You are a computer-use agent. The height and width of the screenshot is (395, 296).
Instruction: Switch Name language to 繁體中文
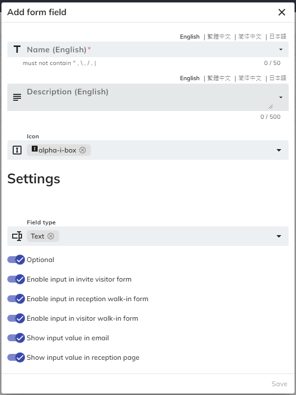coord(219,37)
